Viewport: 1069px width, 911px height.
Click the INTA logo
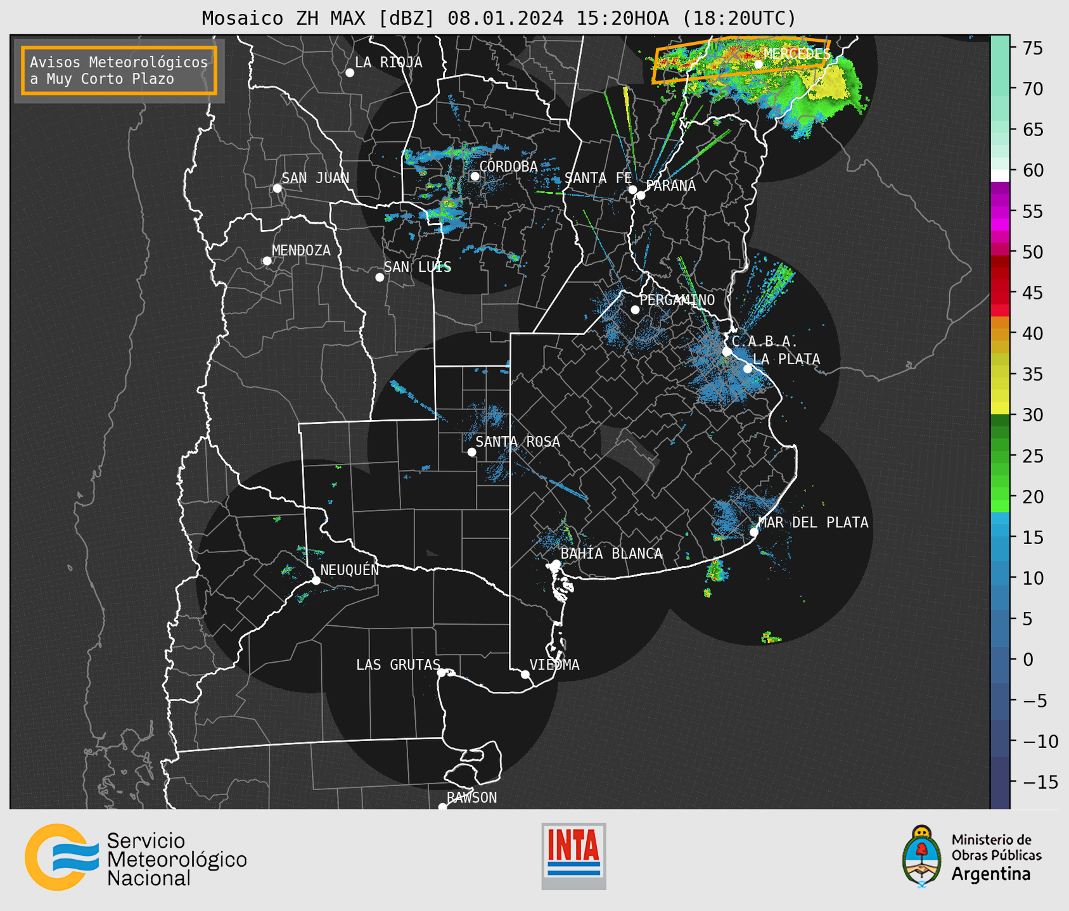[573, 856]
